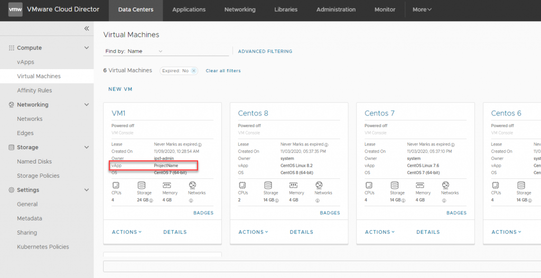This screenshot has width=541, height=278.
Task: Click the NEW VM button
Action: [120, 89]
